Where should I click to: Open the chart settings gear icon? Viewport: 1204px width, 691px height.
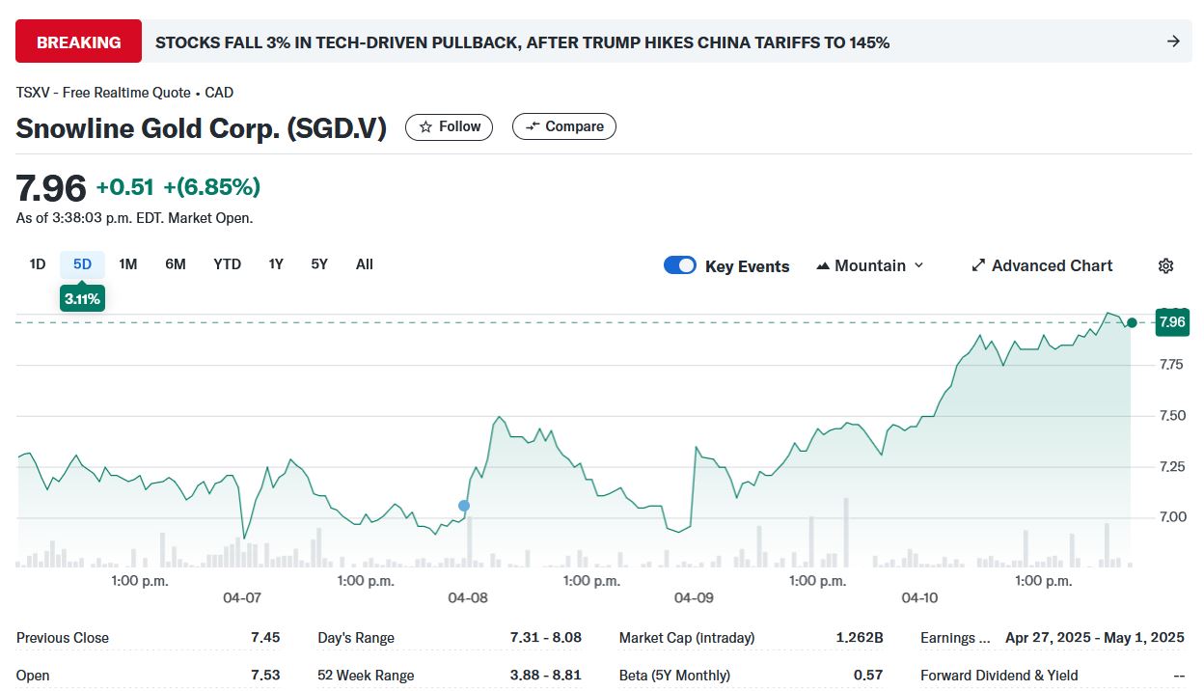[x=1165, y=266]
